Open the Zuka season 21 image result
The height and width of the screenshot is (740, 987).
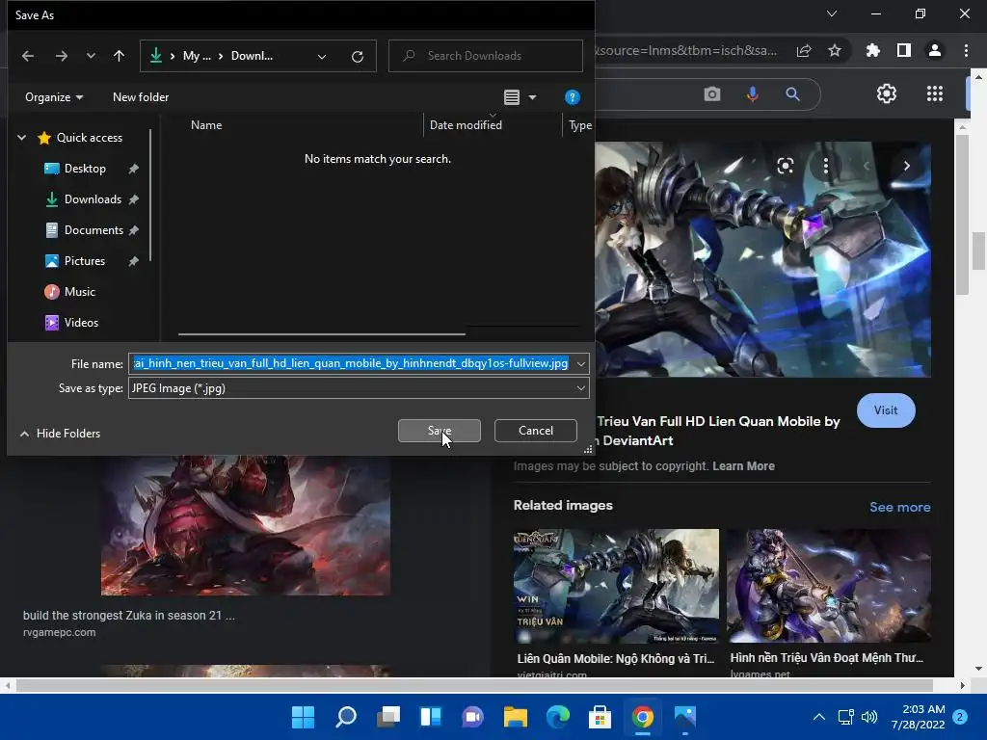click(246, 526)
